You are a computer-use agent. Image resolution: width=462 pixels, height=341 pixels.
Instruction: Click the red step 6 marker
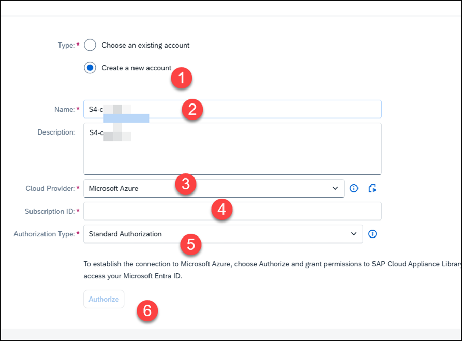pyautogui.click(x=147, y=311)
